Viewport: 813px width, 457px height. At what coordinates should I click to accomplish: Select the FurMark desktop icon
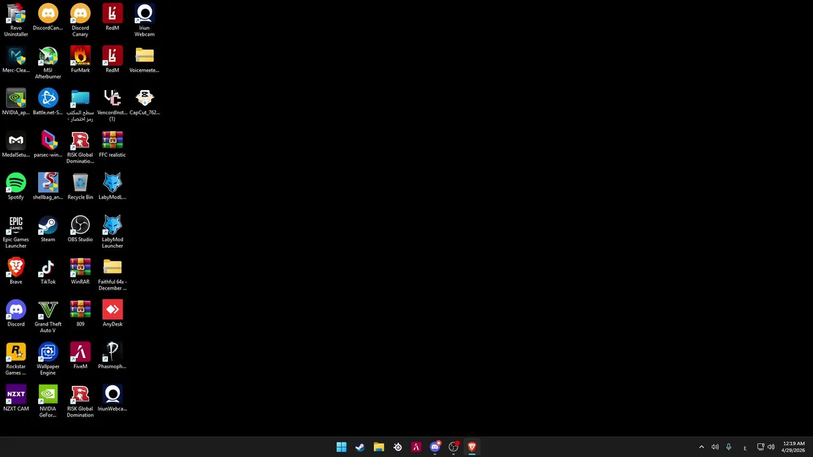click(80, 60)
